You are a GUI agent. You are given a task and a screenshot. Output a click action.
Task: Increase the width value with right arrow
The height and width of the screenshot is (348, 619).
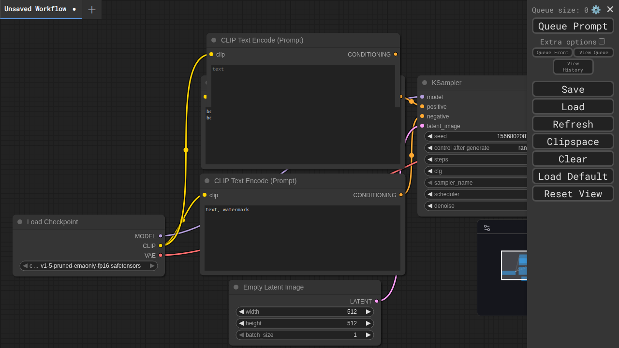368,312
